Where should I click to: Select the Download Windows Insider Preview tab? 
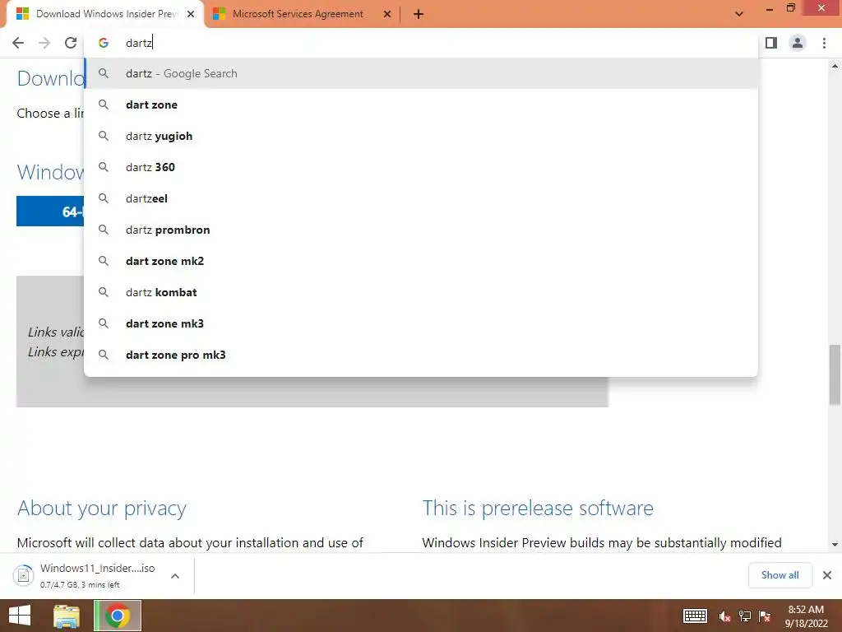tap(106, 14)
